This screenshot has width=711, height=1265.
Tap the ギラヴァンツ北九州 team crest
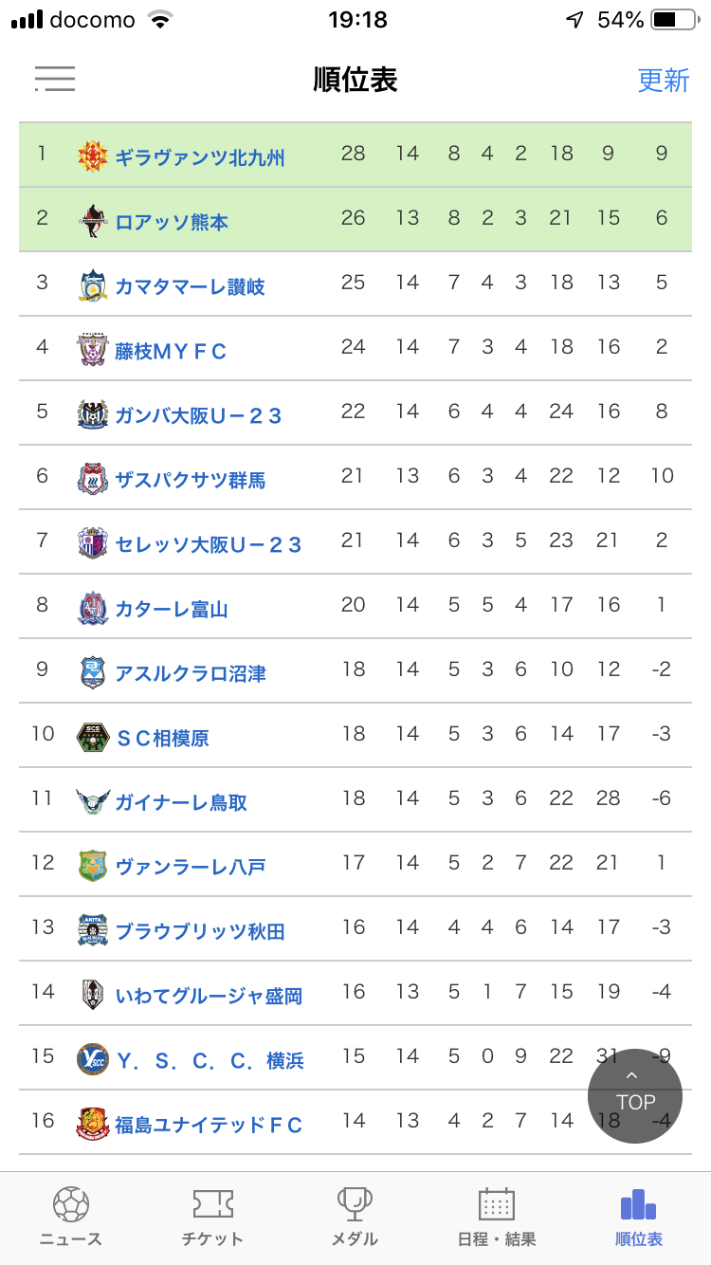(93, 156)
